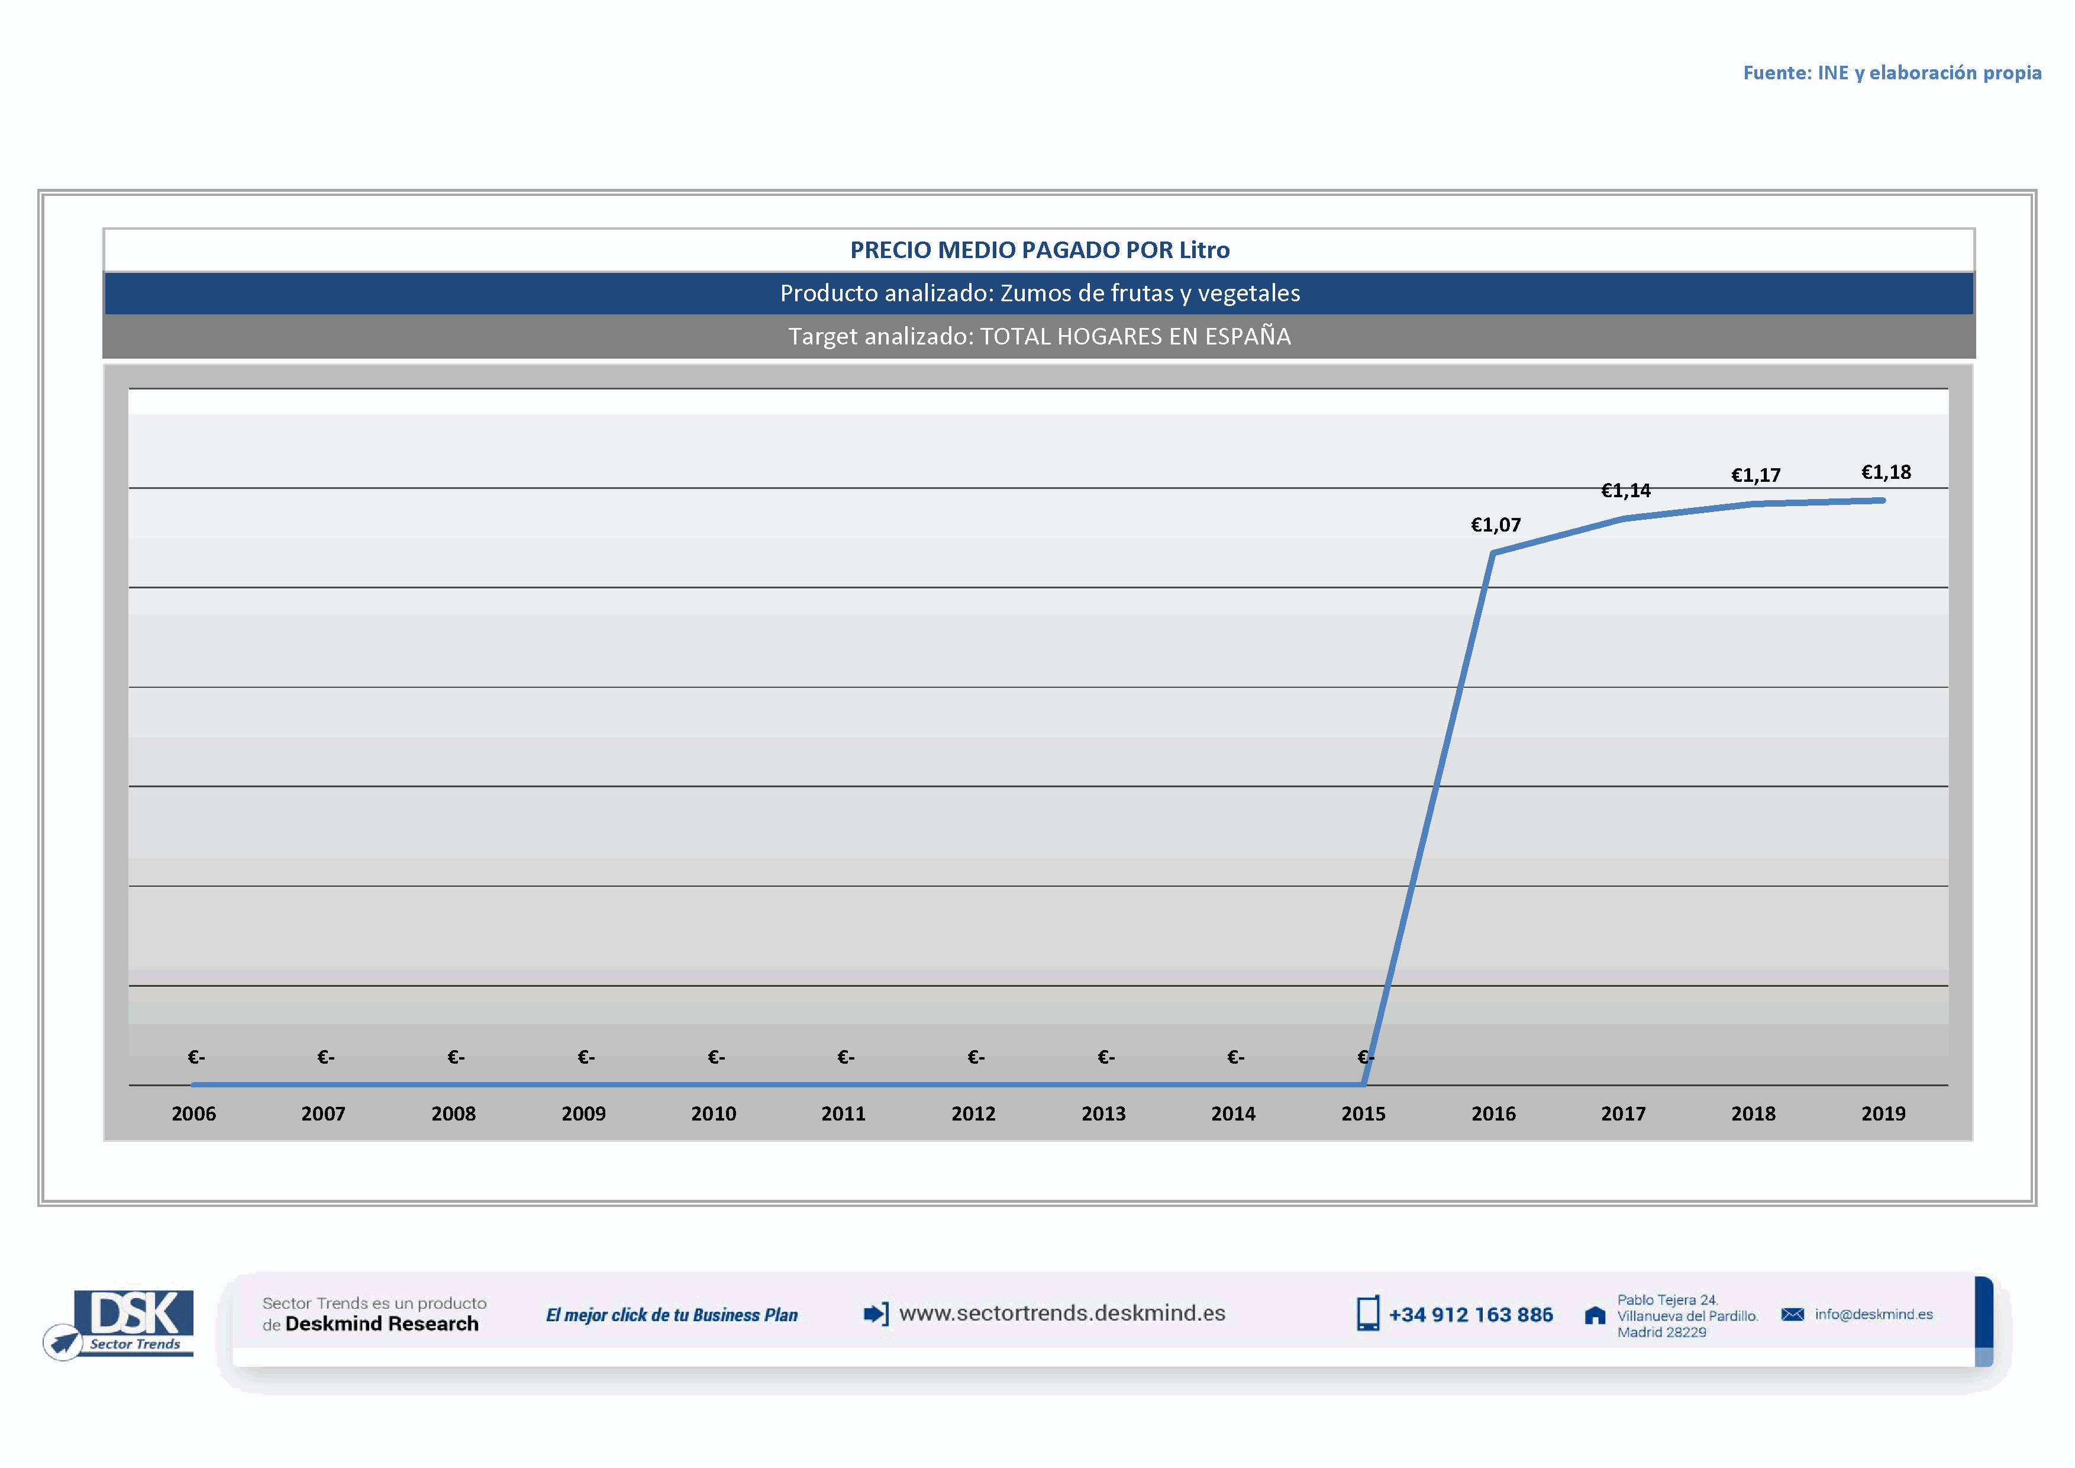Click the Deskmind Research text
Image resolution: width=2075 pixels, height=1468 pixels.
382,1324
